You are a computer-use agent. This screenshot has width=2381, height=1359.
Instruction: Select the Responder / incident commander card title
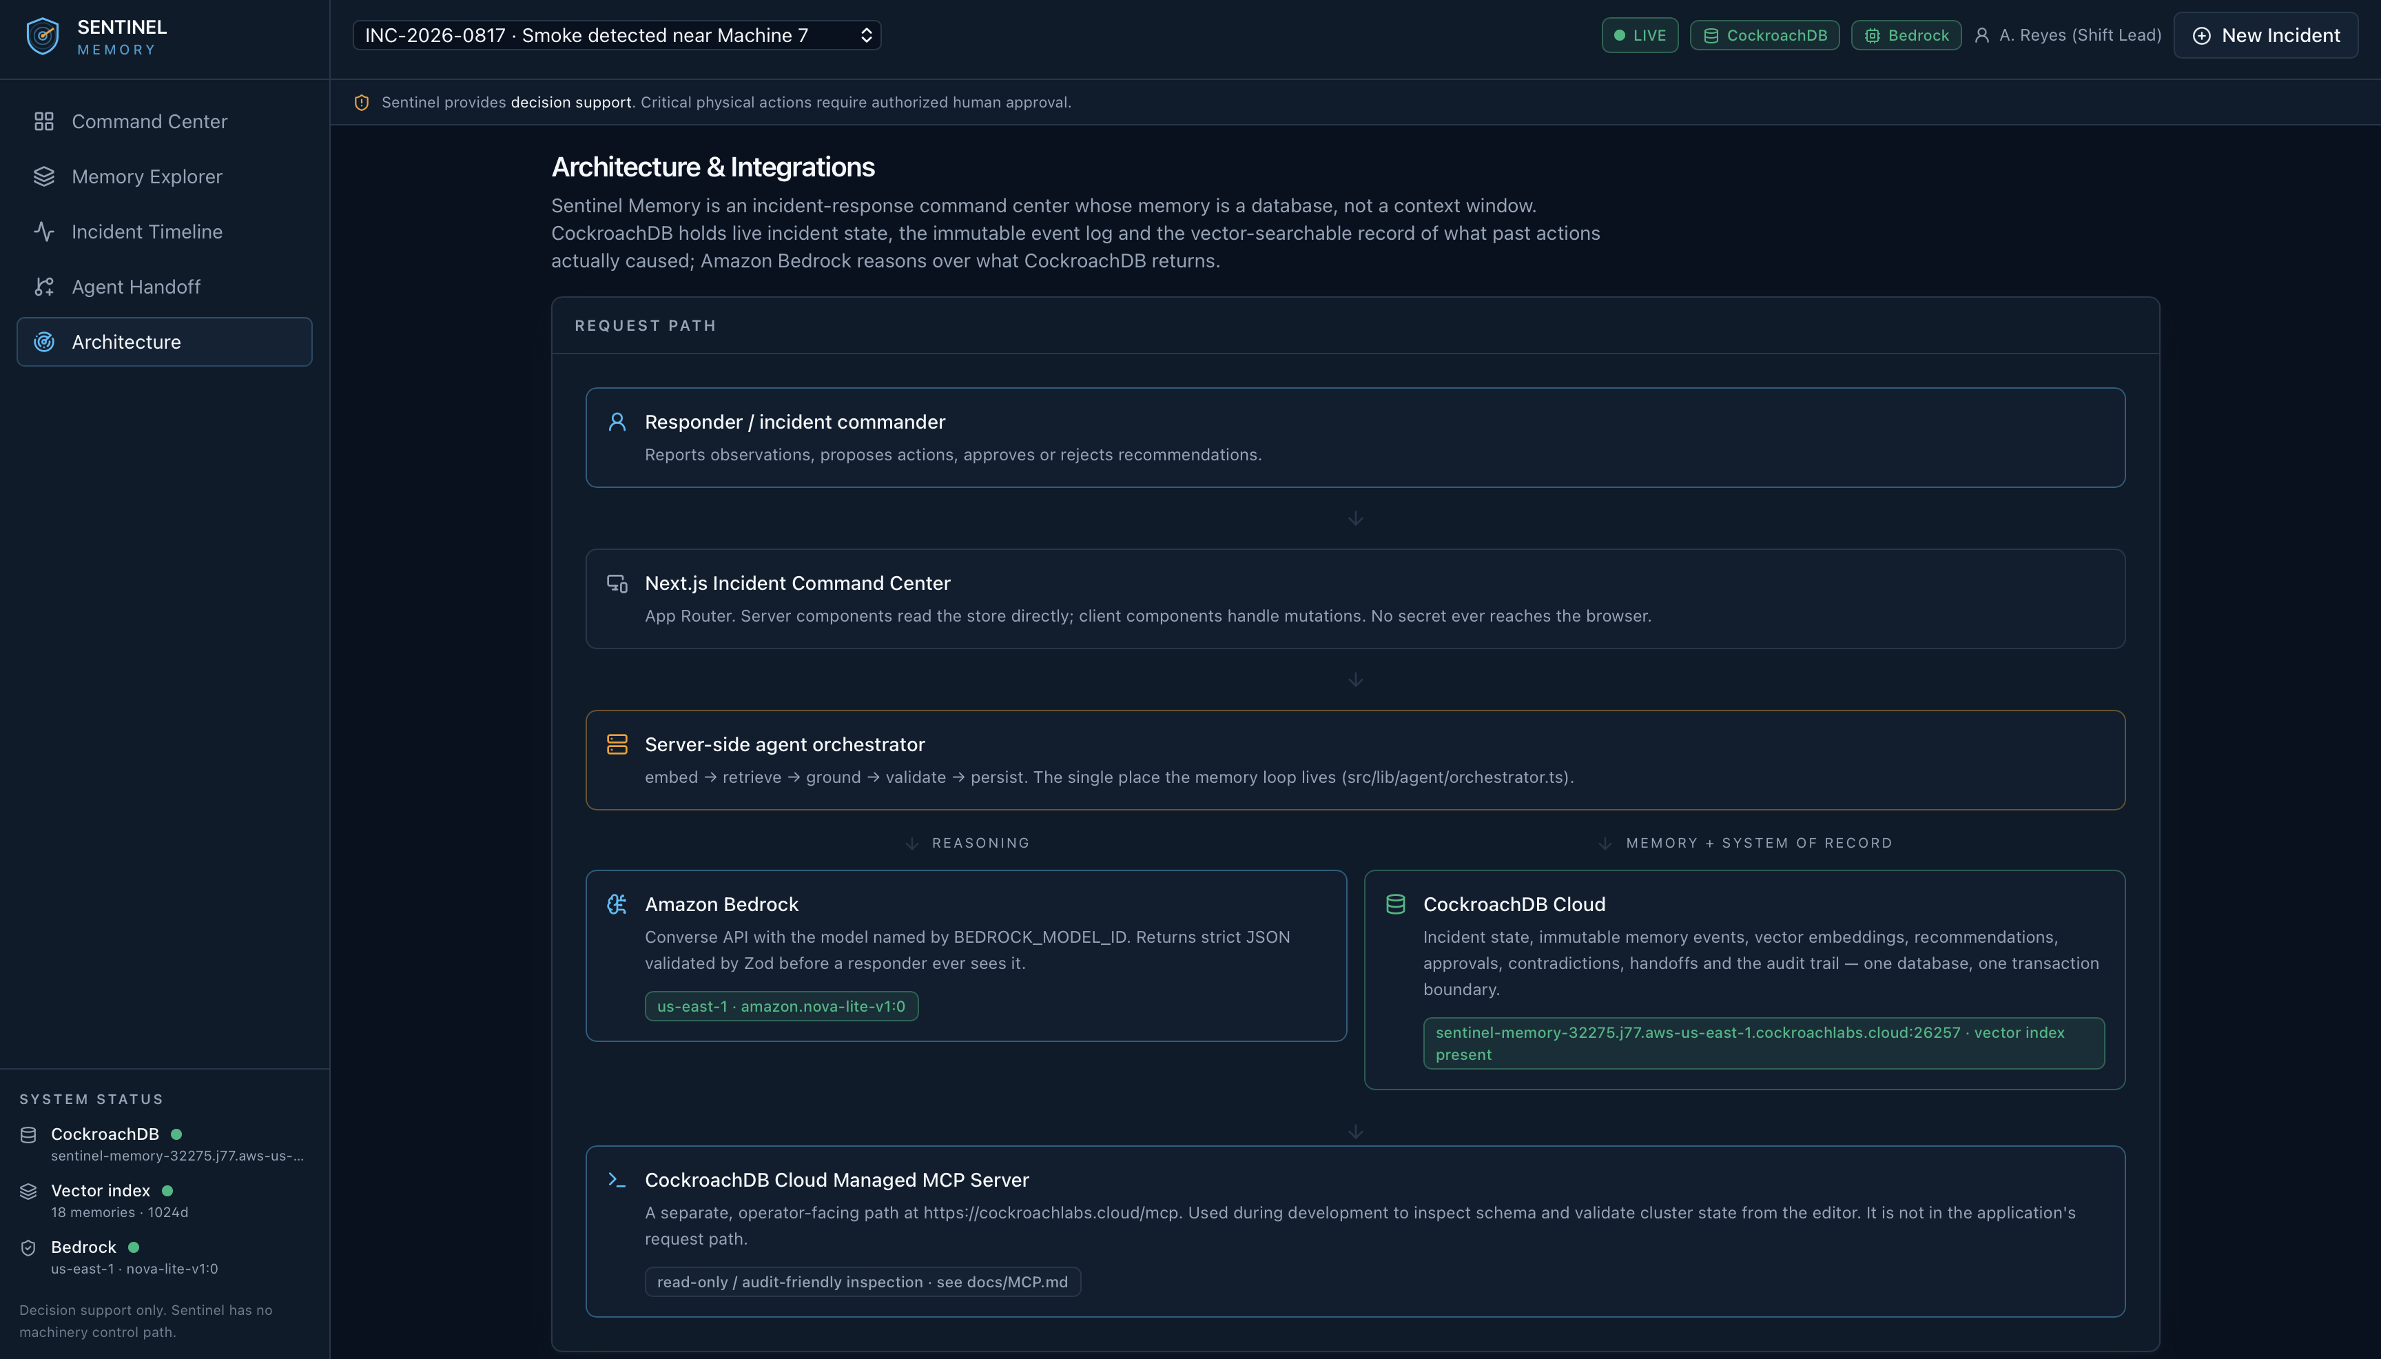795,422
